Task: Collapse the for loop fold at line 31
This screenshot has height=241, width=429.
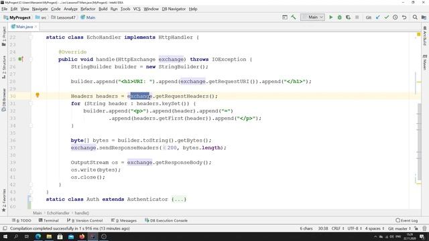Action: [x=31, y=104]
